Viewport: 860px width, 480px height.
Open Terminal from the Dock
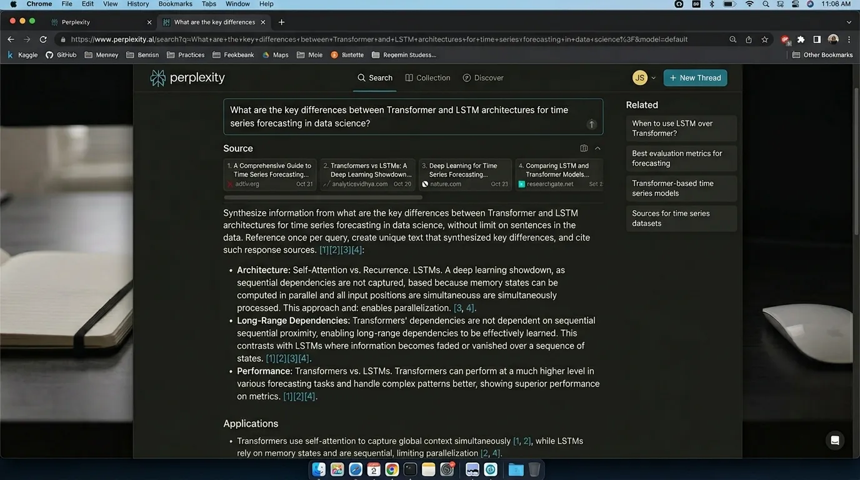point(410,469)
